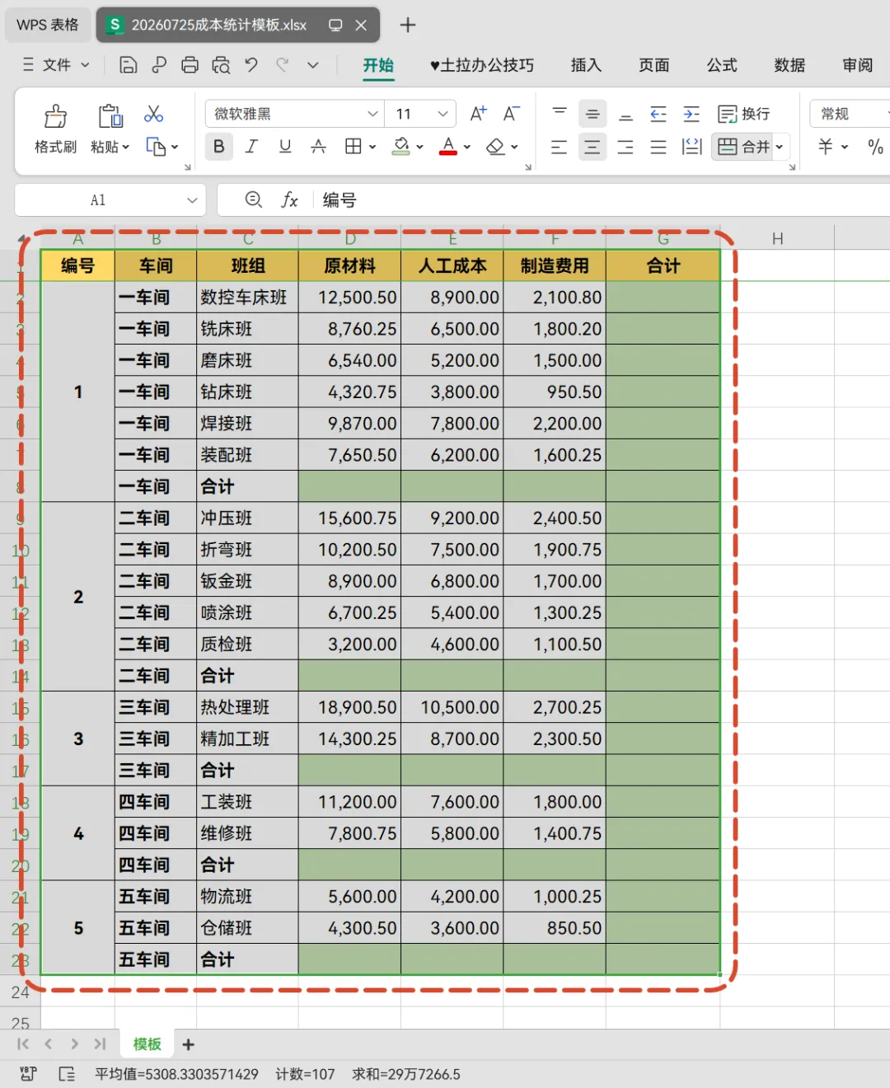Click the WPS 表格 home tab

click(x=48, y=25)
